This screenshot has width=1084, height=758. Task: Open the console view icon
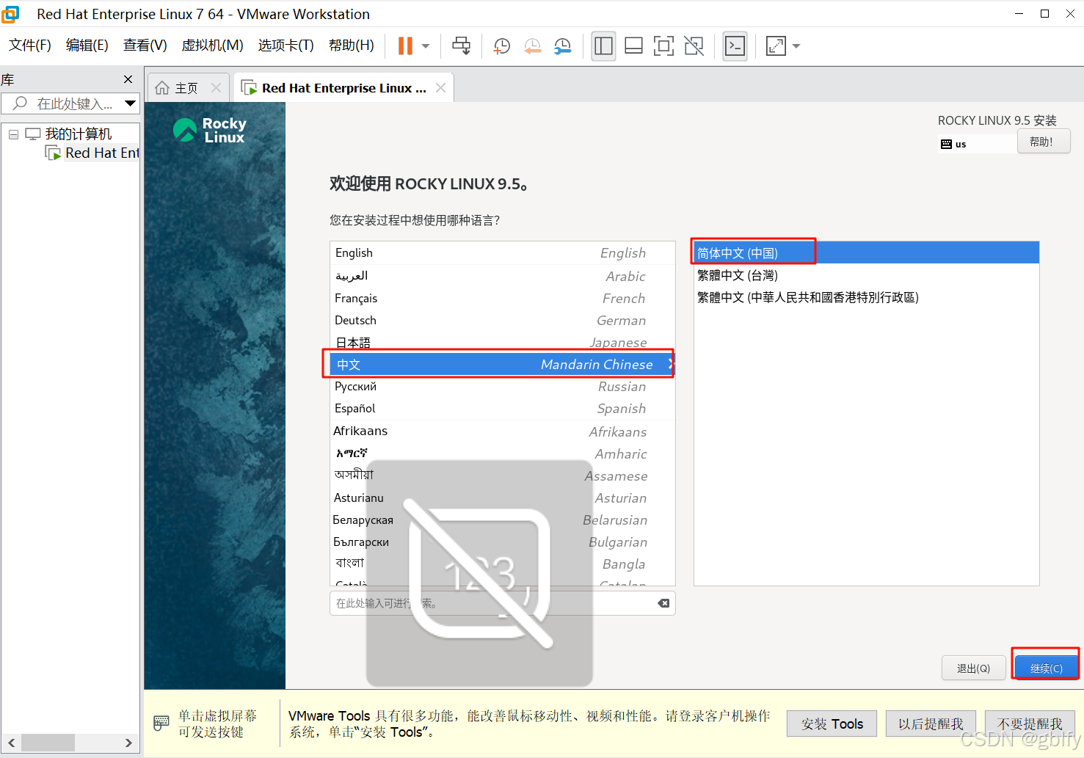click(x=735, y=45)
